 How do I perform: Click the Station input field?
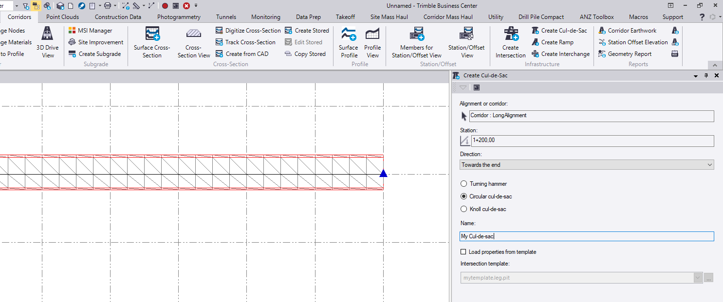point(592,141)
